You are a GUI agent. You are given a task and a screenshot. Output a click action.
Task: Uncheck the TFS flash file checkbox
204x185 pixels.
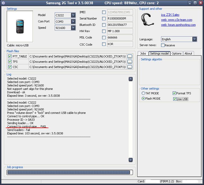click(10, 61)
